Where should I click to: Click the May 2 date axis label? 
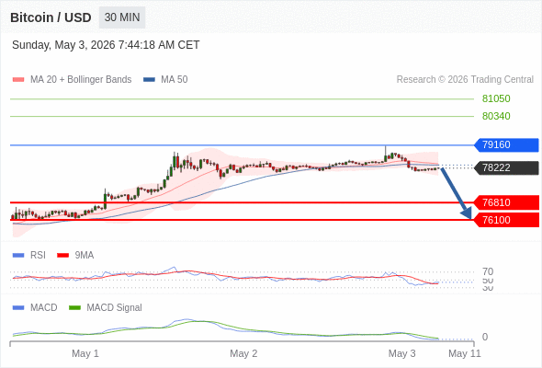[243, 354]
